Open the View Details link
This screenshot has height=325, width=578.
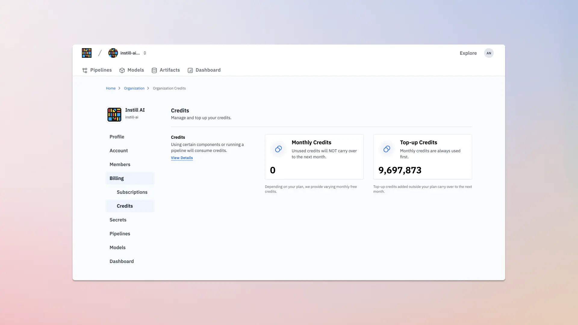click(182, 158)
